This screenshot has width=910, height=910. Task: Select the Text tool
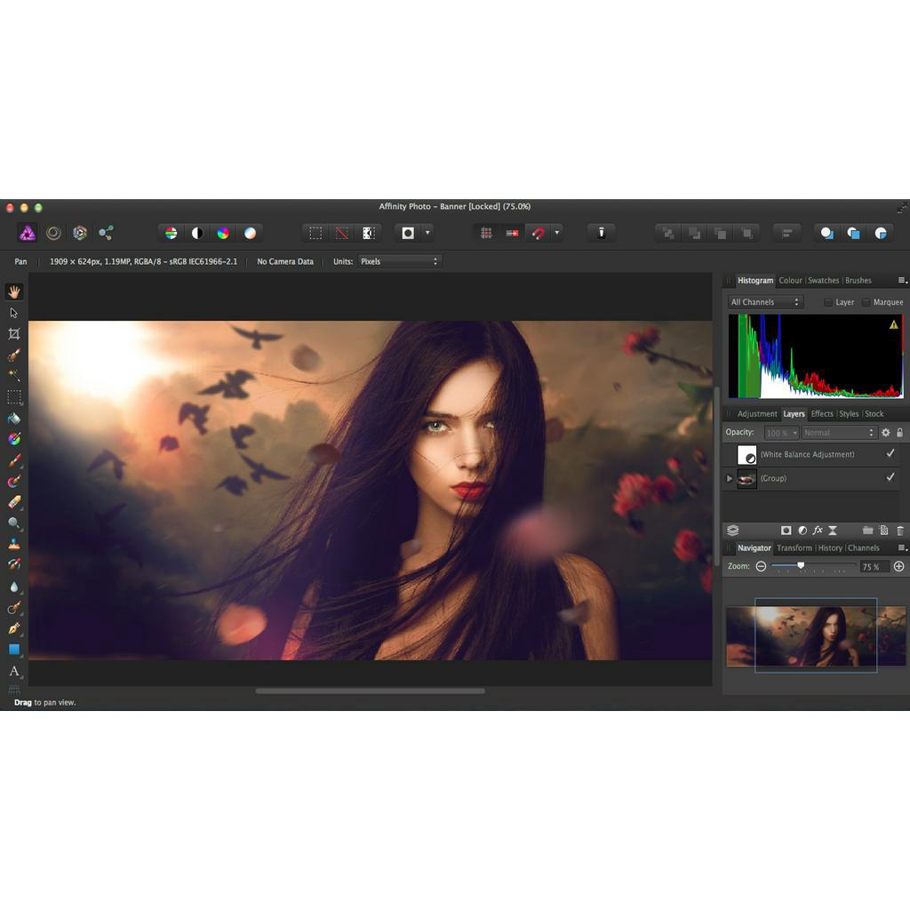pos(13,671)
